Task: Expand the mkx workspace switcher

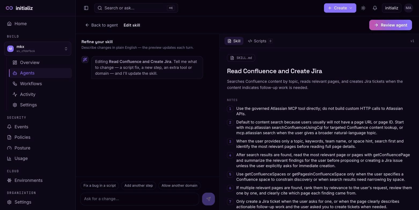Action: pyautogui.click(x=38, y=48)
